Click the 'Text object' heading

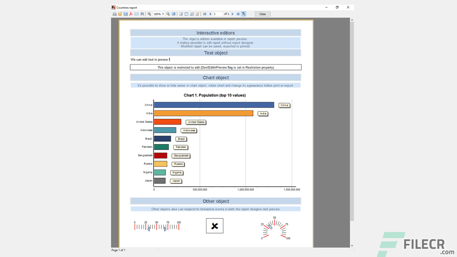coord(216,53)
